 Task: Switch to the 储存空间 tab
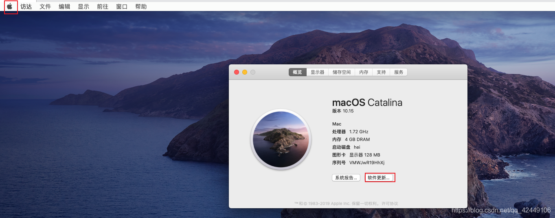[341, 72]
